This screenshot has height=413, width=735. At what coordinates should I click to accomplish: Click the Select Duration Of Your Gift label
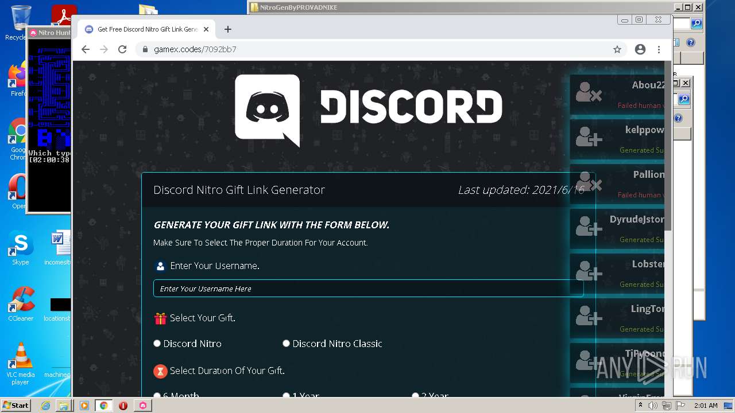click(x=227, y=371)
